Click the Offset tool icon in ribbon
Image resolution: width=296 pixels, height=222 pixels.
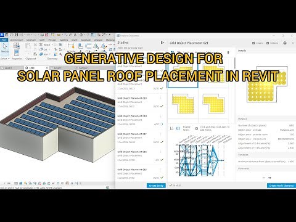point(88,46)
